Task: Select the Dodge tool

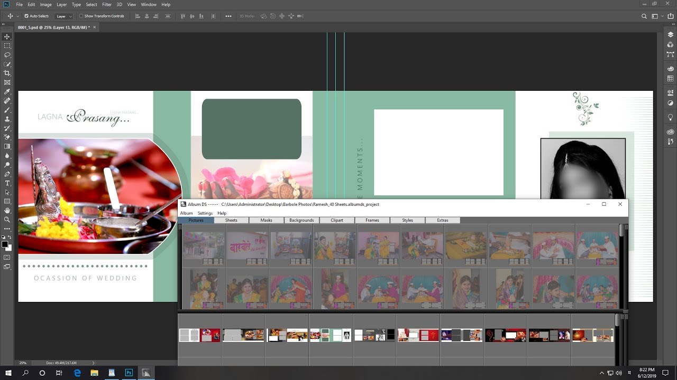Action: point(7,165)
